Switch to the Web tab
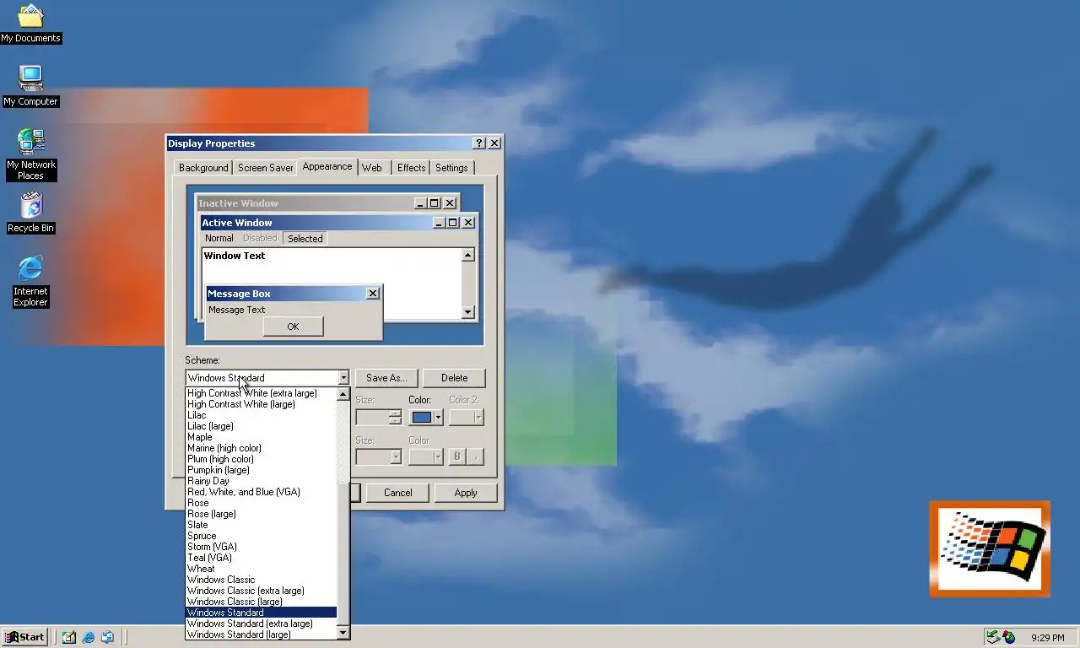This screenshot has width=1080, height=648. click(x=372, y=168)
